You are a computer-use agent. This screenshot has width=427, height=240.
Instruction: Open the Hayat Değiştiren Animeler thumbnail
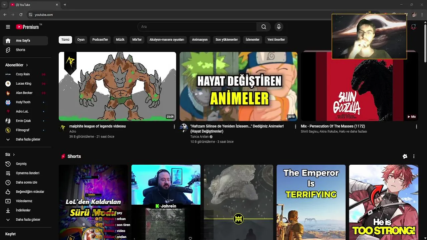[x=239, y=86]
